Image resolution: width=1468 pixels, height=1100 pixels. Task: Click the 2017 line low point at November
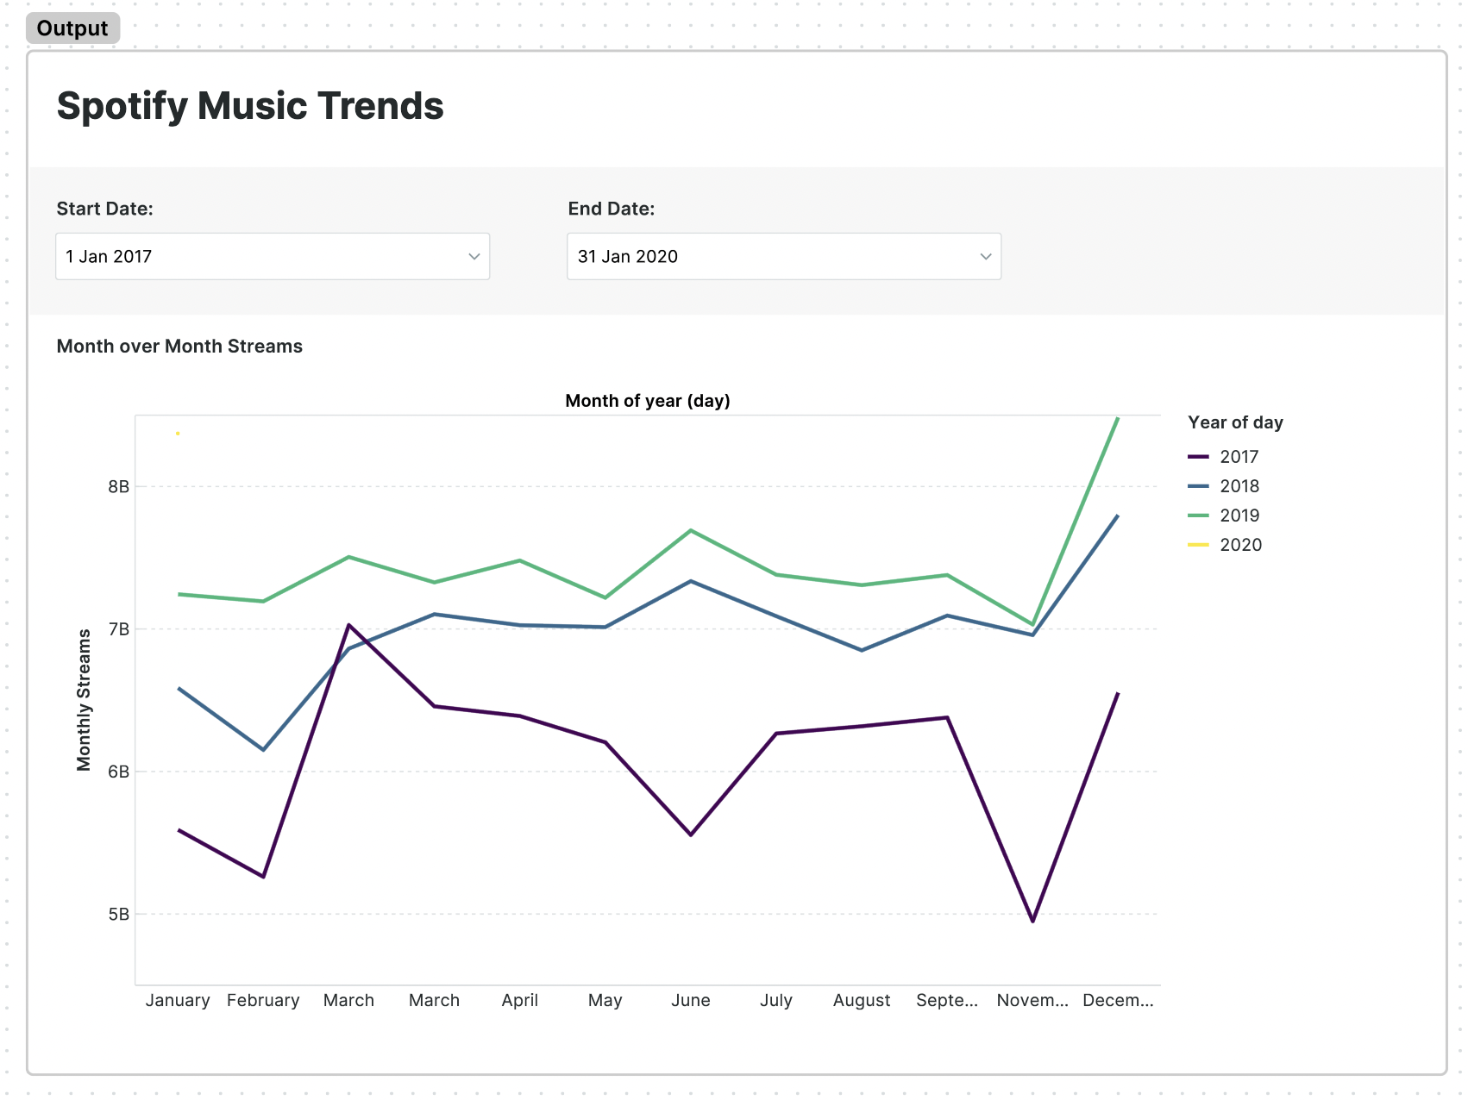tap(1032, 922)
